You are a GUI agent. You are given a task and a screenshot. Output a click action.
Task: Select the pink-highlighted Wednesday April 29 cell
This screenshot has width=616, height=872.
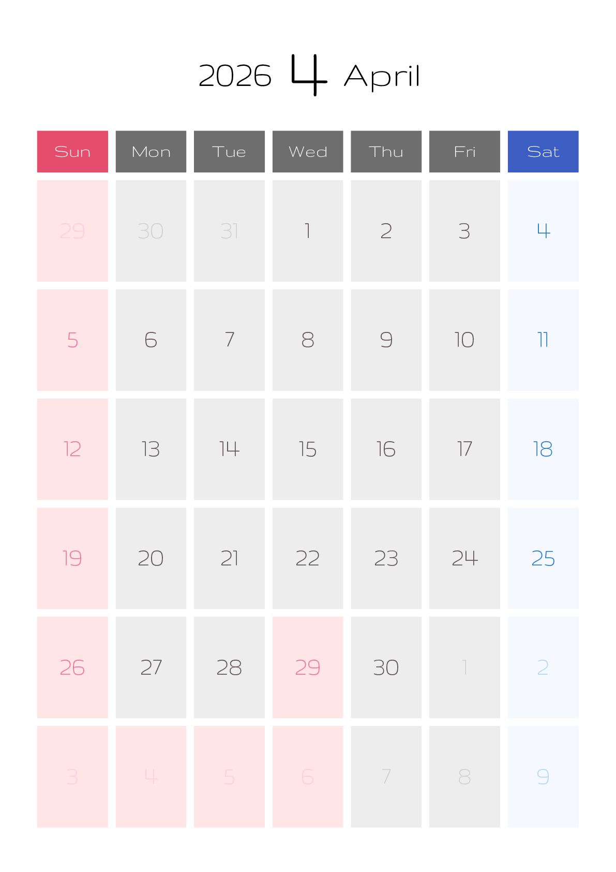point(308,667)
